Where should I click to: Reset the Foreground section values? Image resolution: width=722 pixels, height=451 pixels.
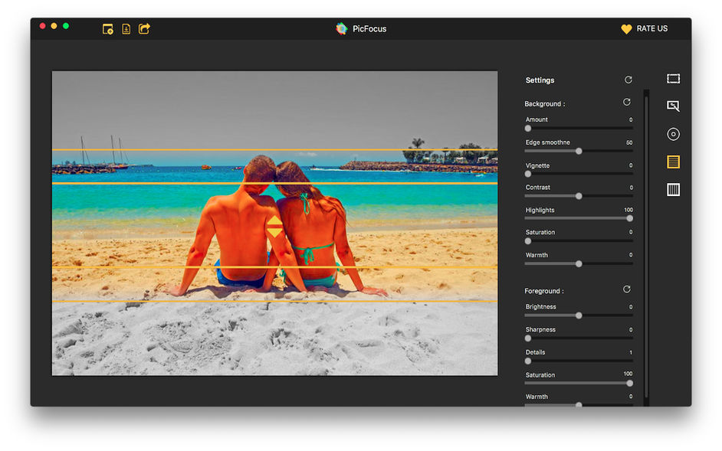pos(627,289)
